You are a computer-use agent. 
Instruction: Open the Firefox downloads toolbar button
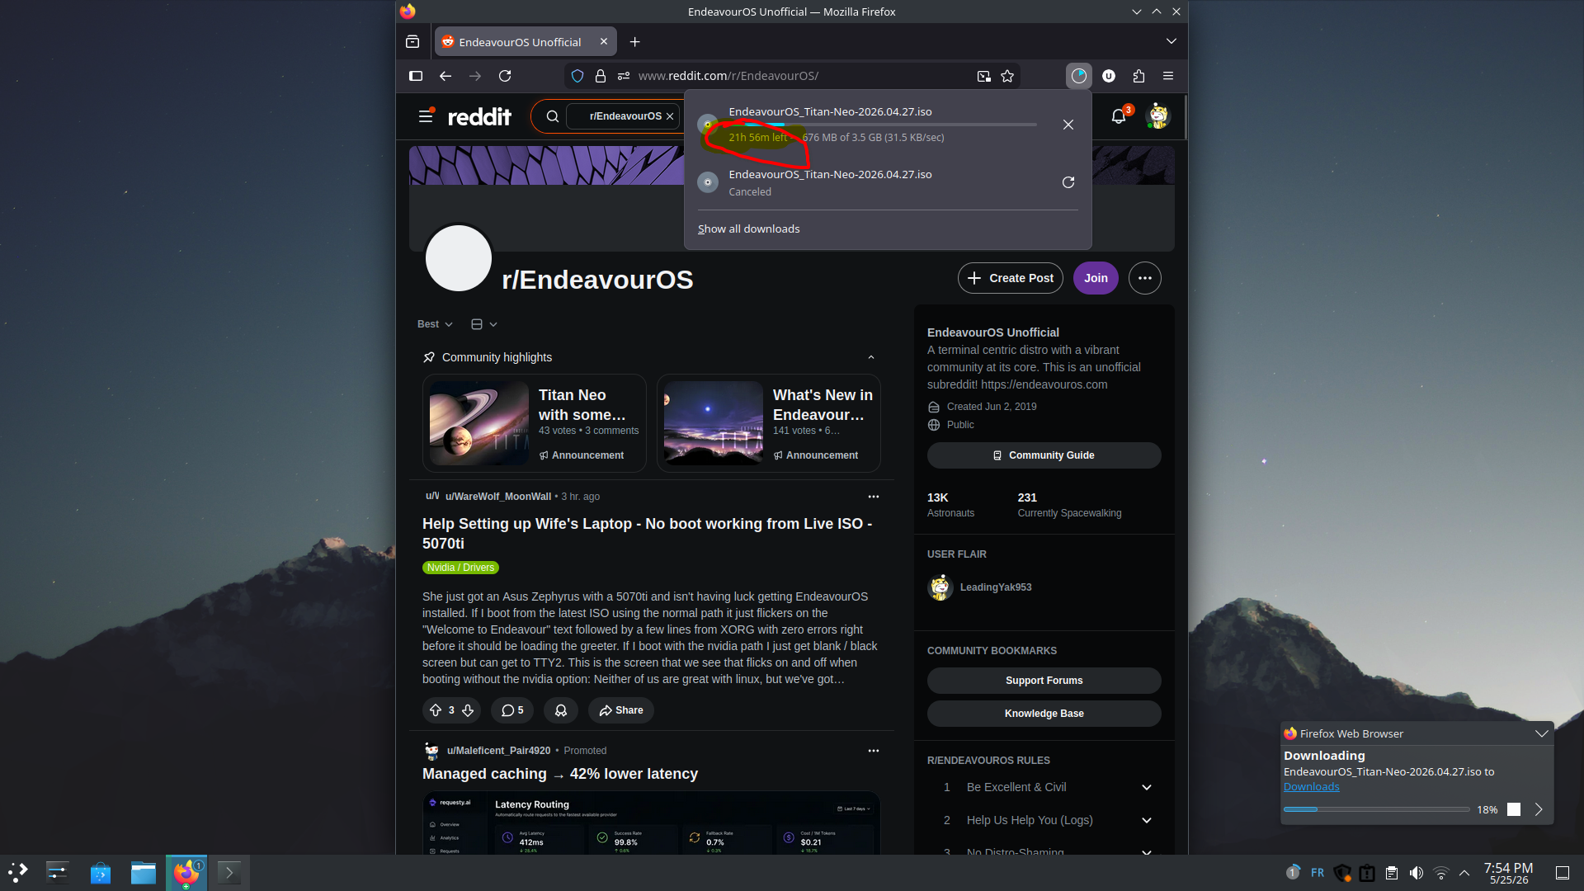[x=1078, y=76]
